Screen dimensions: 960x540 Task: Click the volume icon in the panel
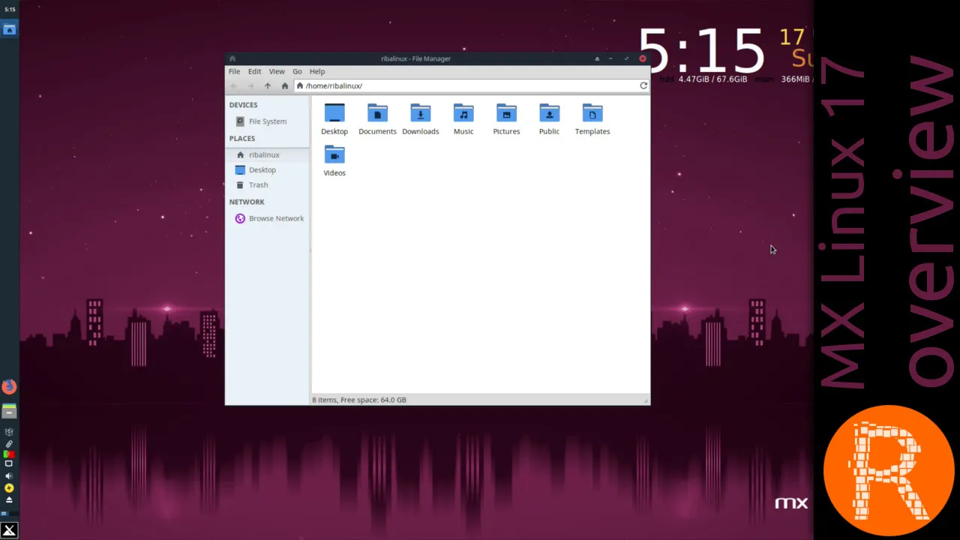tap(9, 476)
